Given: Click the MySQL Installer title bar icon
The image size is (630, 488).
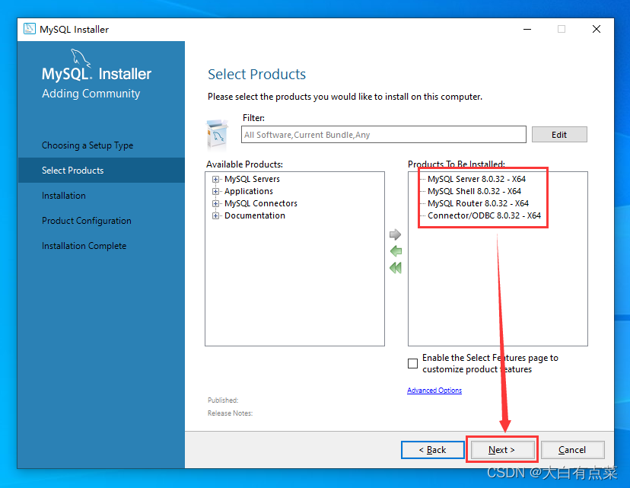Looking at the screenshot, I should coord(30,29).
